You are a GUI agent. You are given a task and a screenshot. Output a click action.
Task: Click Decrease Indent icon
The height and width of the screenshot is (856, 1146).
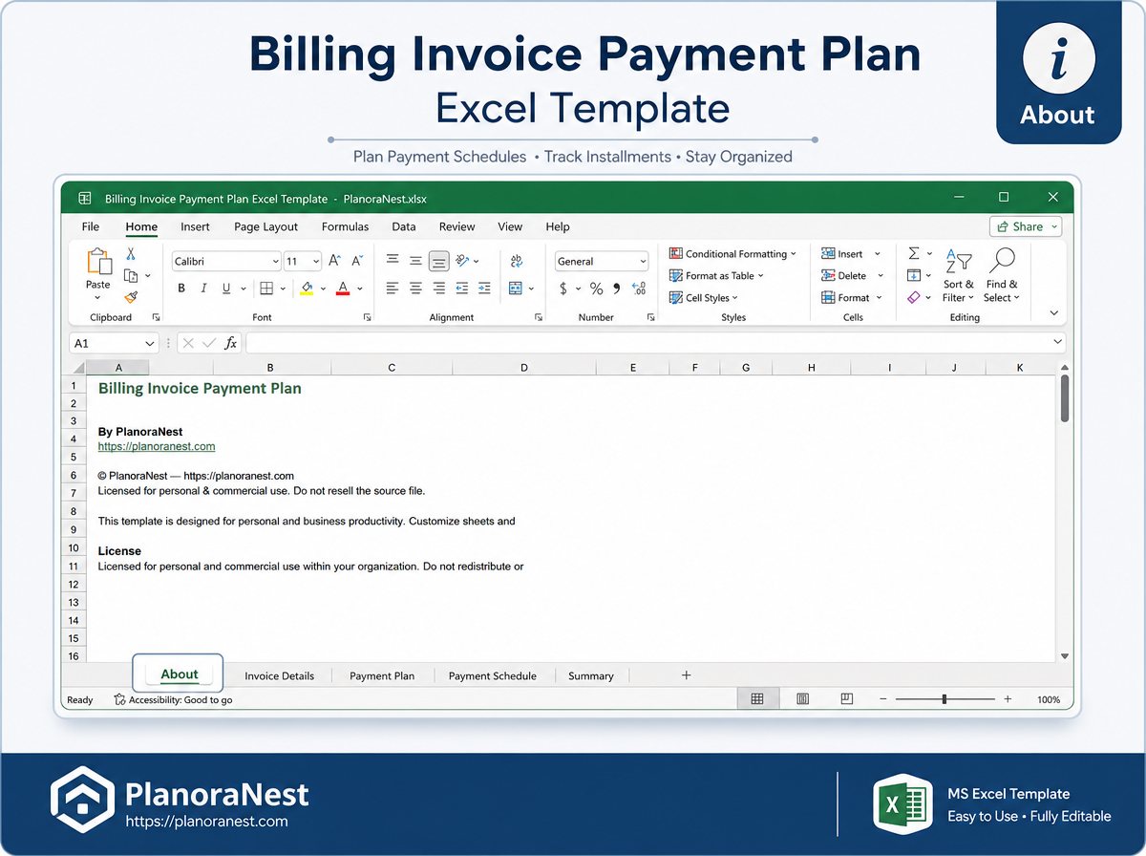coord(462,289)
